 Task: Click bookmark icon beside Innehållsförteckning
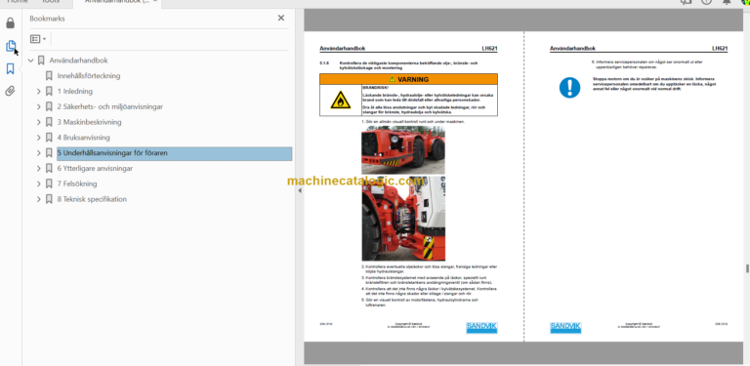tap(49, 76)
